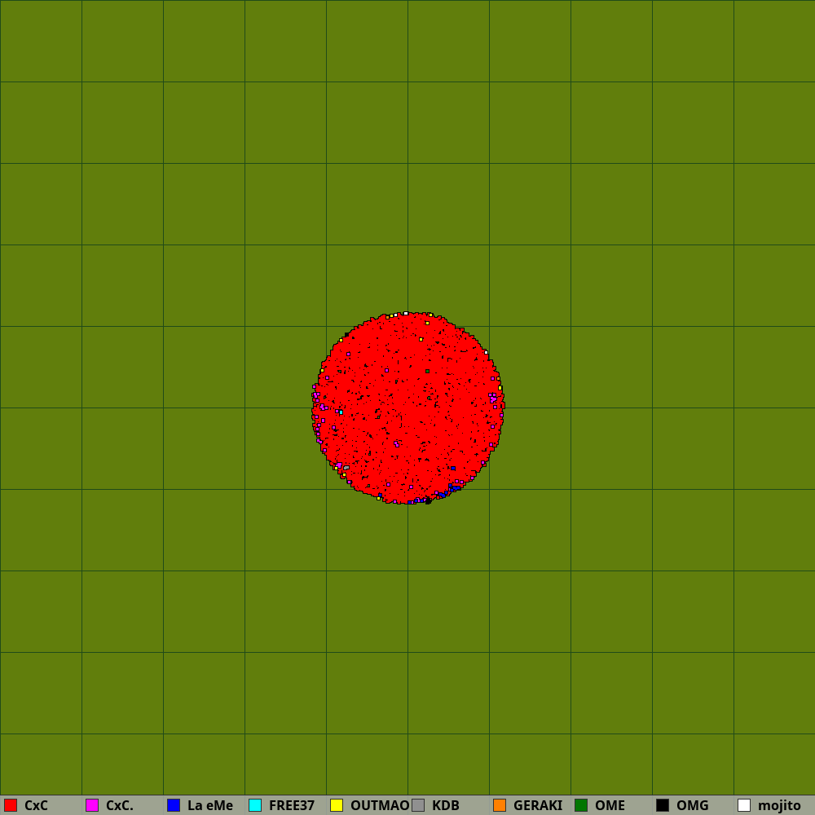The image size is (815, 815).
Task: Click the yellow OUTMAO legend swatch
Action: [337, 805]
